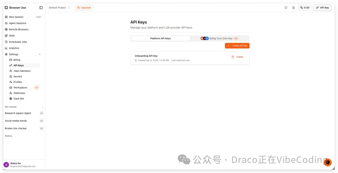Go to Webhooks settings

[19, 93]
